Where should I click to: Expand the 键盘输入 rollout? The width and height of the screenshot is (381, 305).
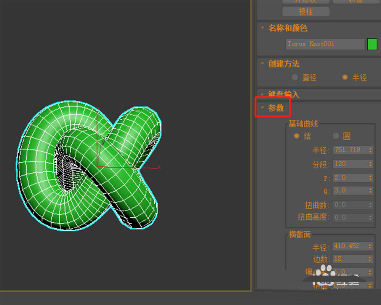[x=263, y=94]
